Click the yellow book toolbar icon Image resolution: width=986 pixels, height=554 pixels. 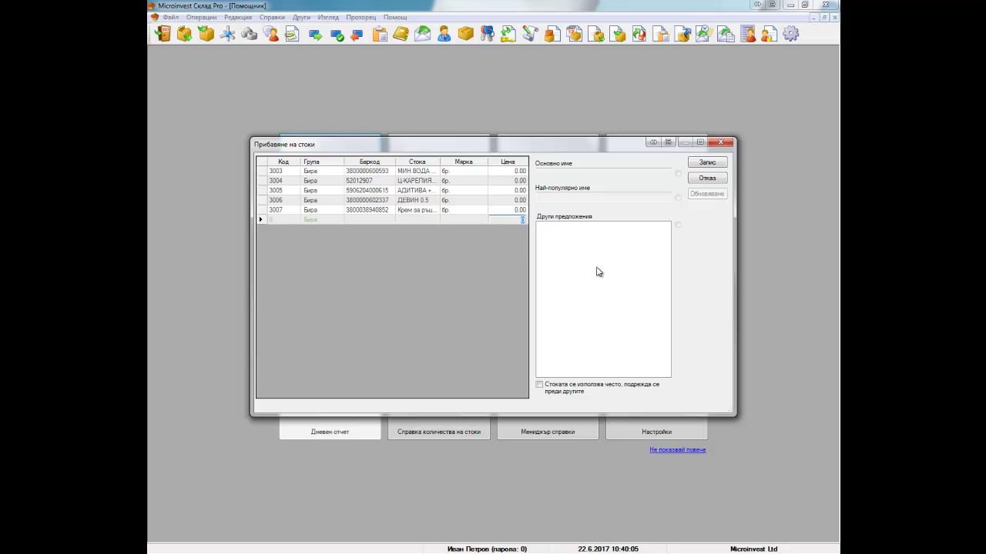click(x=401, y=34)
